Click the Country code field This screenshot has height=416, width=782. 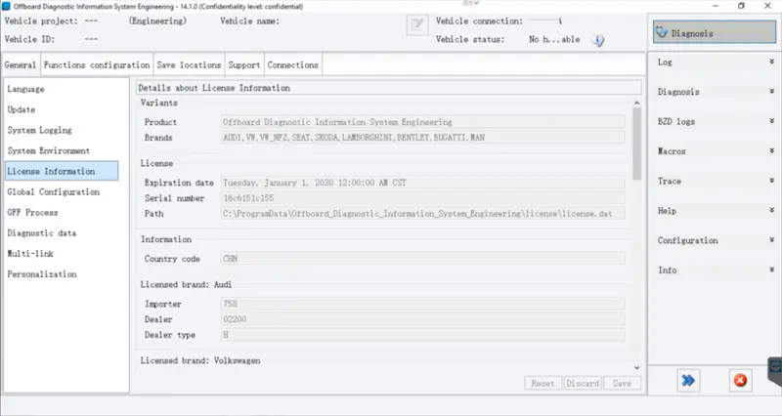pos(422,259)
